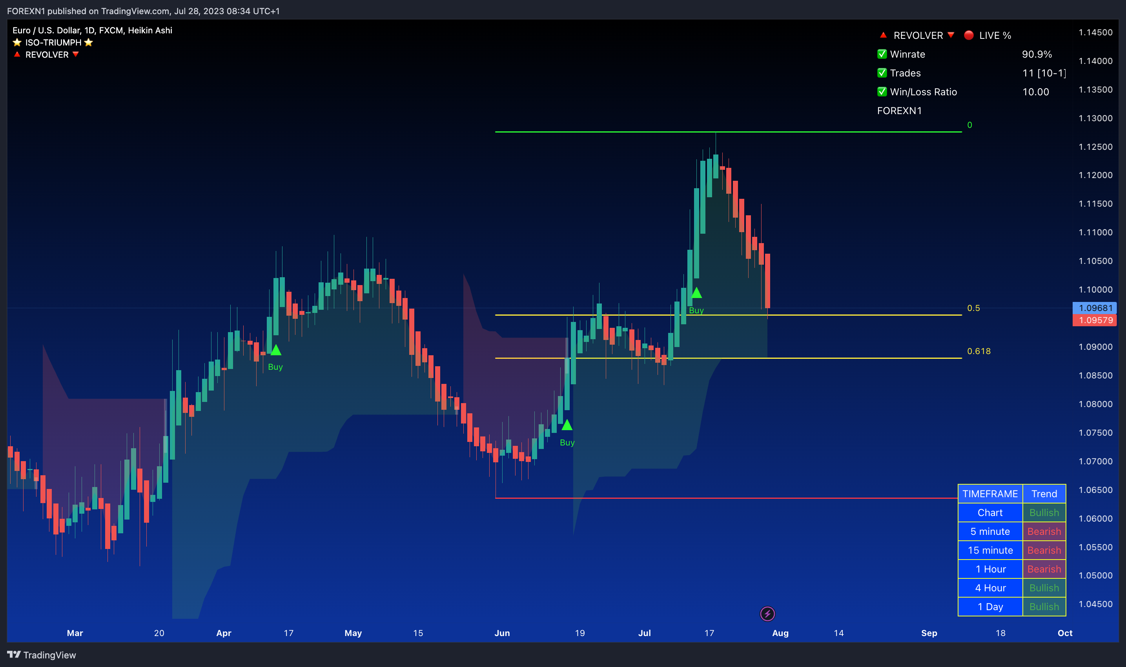Click the LIVE % header text

click(x=995, y=35)
